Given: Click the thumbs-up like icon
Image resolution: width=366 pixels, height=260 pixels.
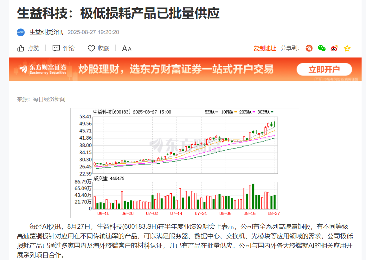Looking at the screenshot, I should [x=21, y=48].
